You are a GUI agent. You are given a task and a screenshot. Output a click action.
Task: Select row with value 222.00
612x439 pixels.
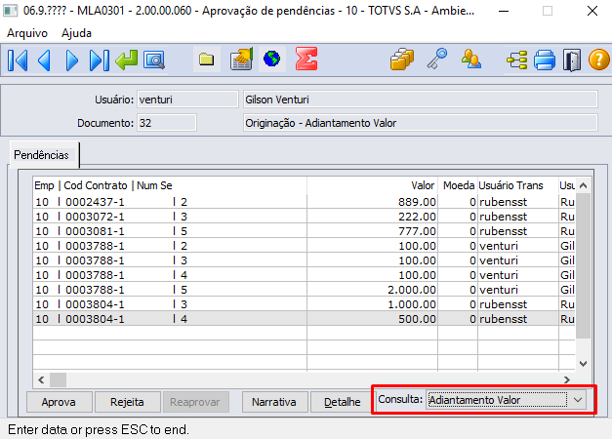coord(305,217)
